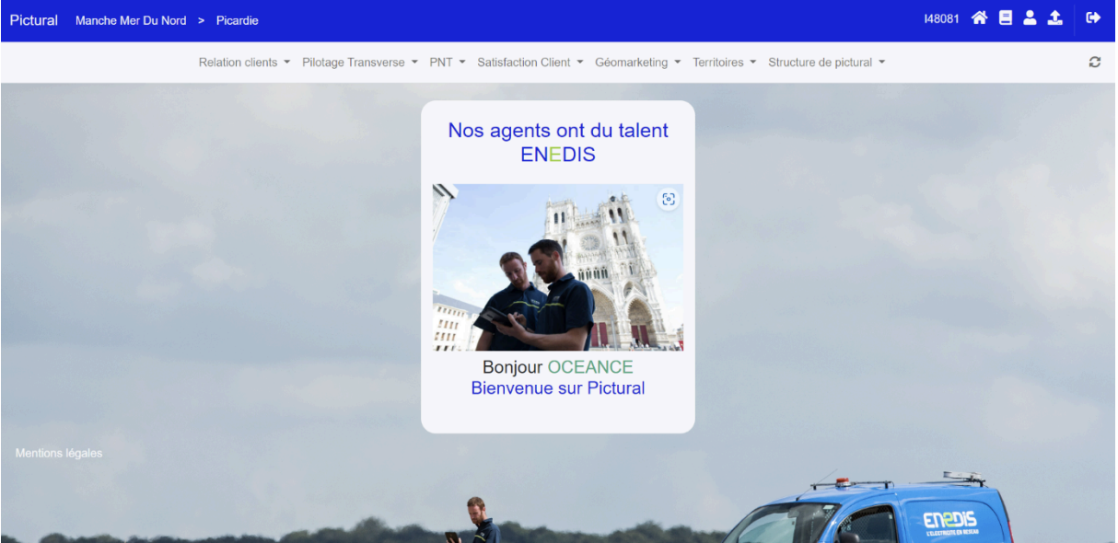Screen dimensions: 1118x543
Task: Click the Pictural brand link
Action: 34,20
